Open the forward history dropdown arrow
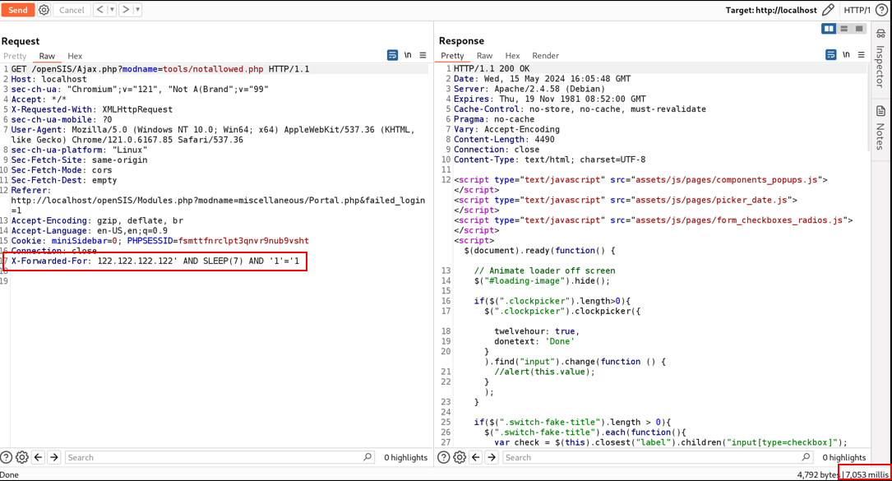Image resolution: width=892 pixels, height=481 pixels. pyautogui.click(x=137, y=10)
